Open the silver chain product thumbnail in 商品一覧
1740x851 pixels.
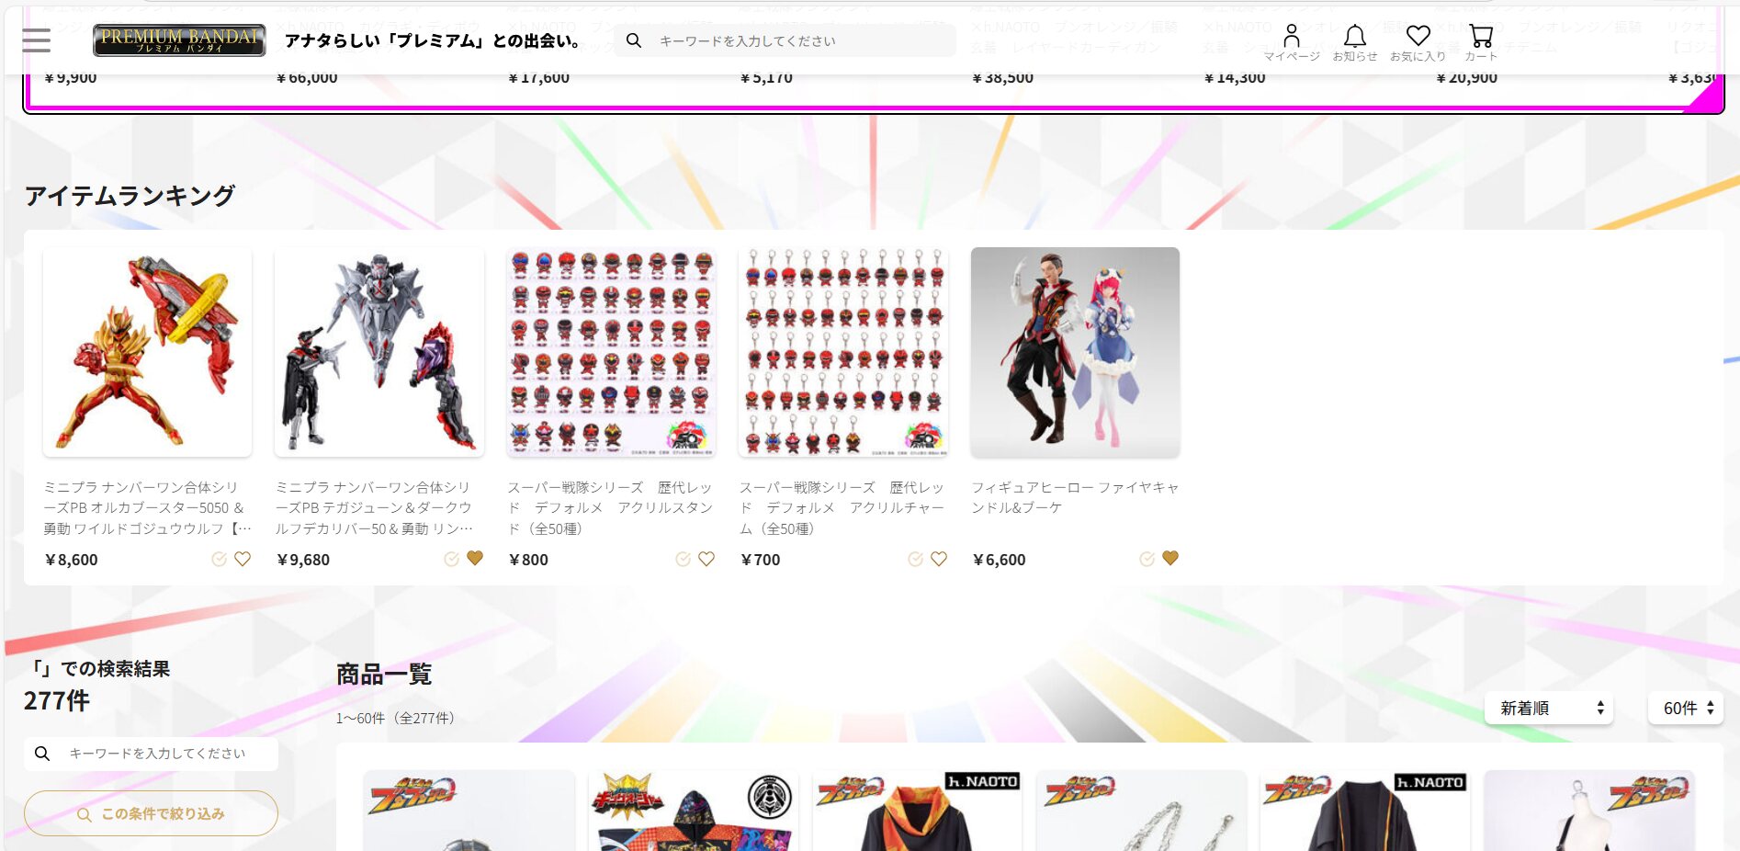tap(1141, 811)
